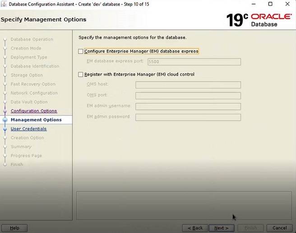This screenshot has height=233, width=296.
Task: Enable Configure Enterprise Manager database express checkbox
Action: tap(81, 51)
